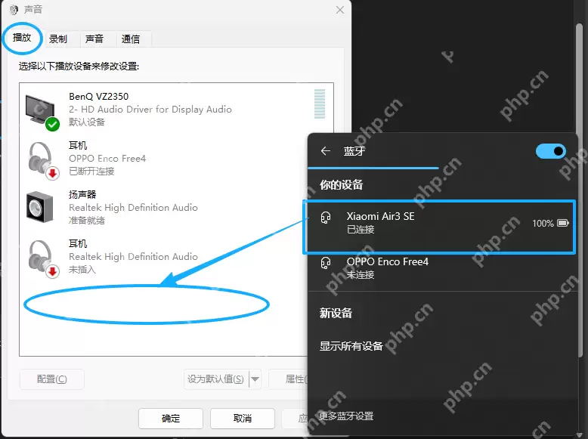Click the 未插入 status text

tap(82, 270)
